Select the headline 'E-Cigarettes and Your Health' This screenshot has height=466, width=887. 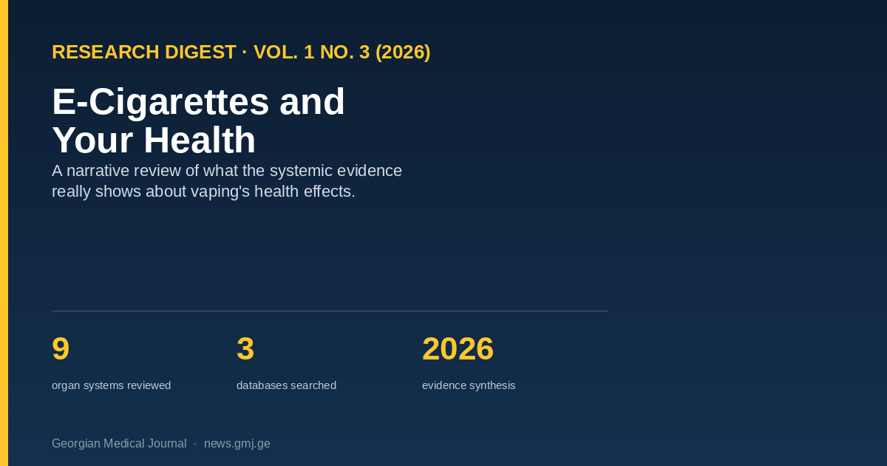pos(198,121)
